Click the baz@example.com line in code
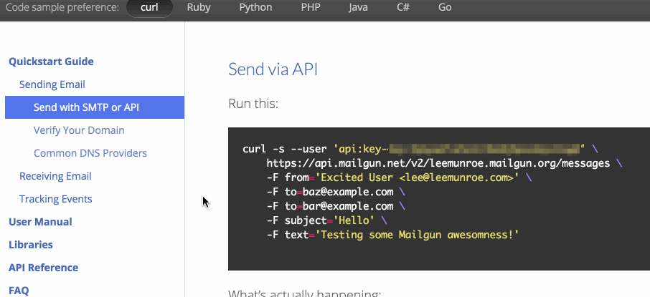This screenshot has width=650, height=297. coord(336,193)
